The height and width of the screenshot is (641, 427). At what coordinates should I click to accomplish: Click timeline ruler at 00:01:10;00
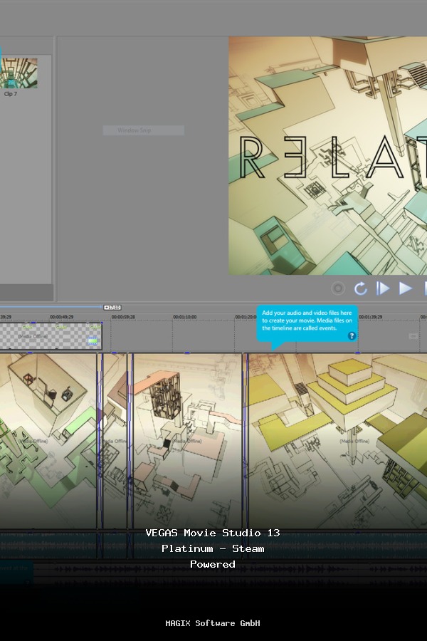(x=185, y=317)
